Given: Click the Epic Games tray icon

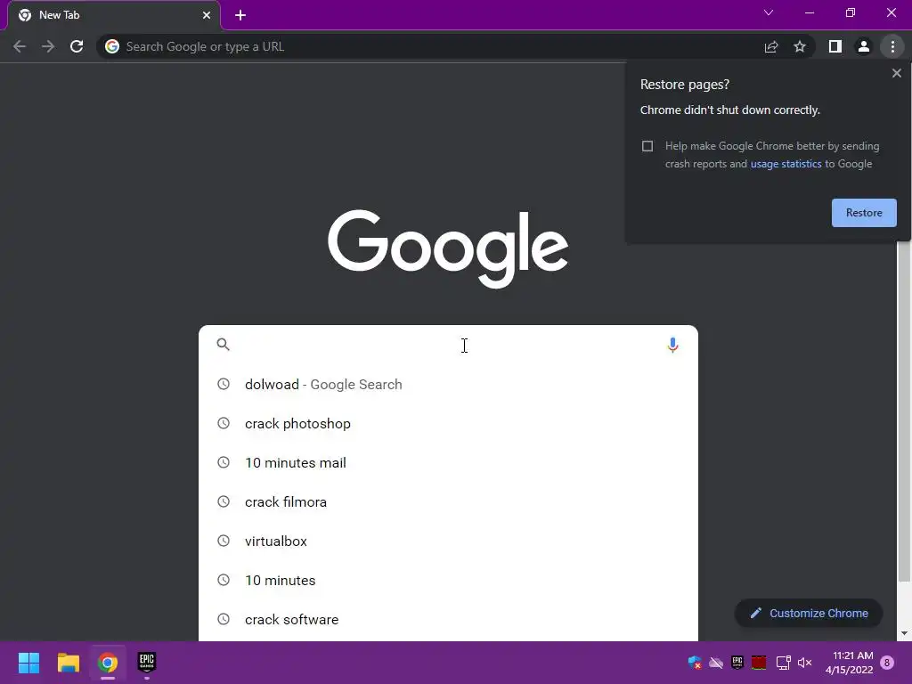Looking at the screenshot, I should coord(737,663).
